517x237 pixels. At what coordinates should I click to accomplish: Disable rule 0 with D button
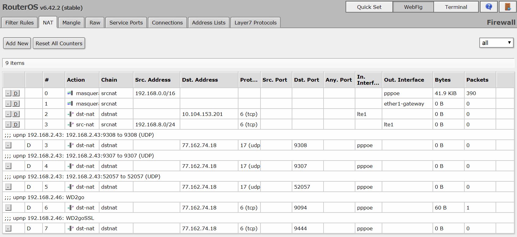(16, 94)
